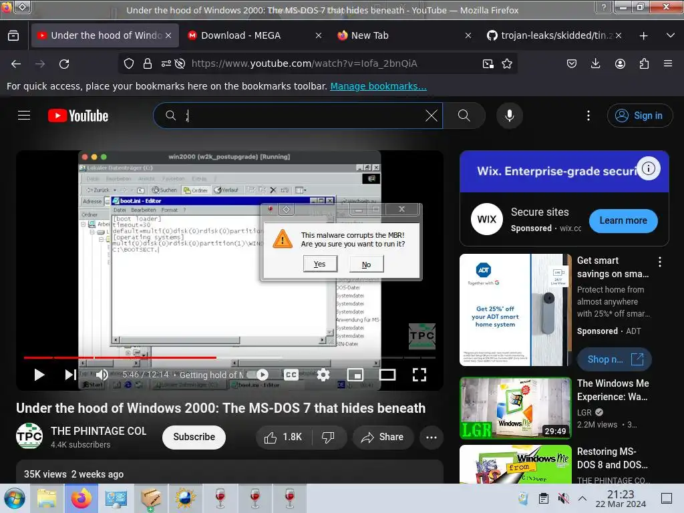Open Firefox downloads panel
The image size is (684, 513).
coord(595,63)
